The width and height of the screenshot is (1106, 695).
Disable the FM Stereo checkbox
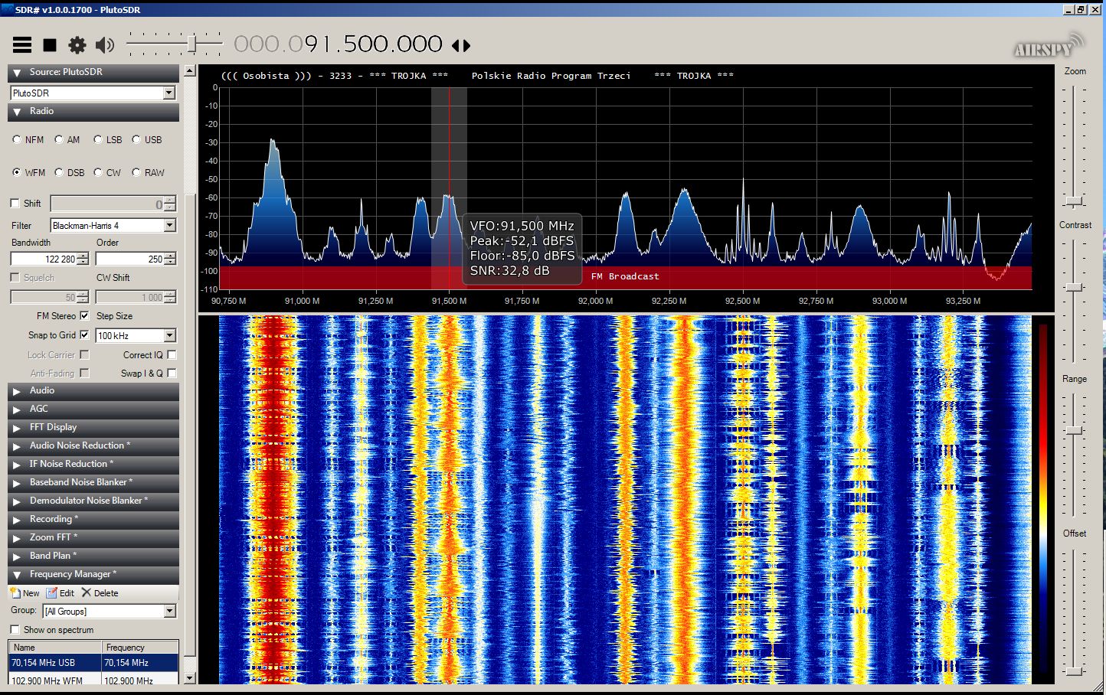(84, 315)
